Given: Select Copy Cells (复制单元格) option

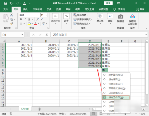Looking at the screenshot, I should point(116,75).
